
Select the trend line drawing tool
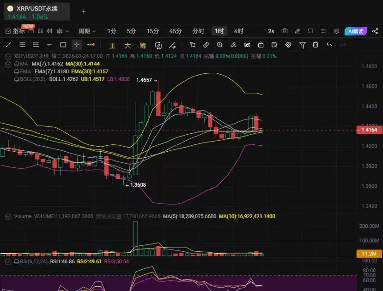(x=9, y=45)
